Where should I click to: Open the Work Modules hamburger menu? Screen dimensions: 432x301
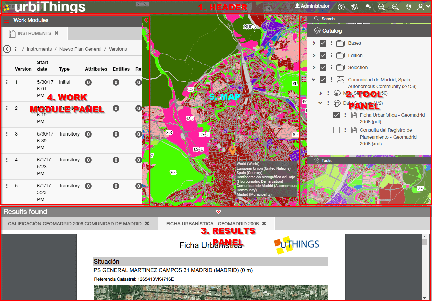tap(6, 20)
